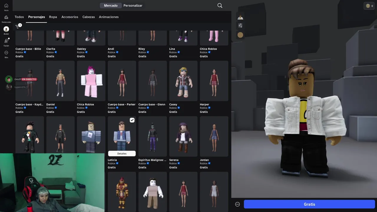Select the Personajes category tab

pos(37,17)
